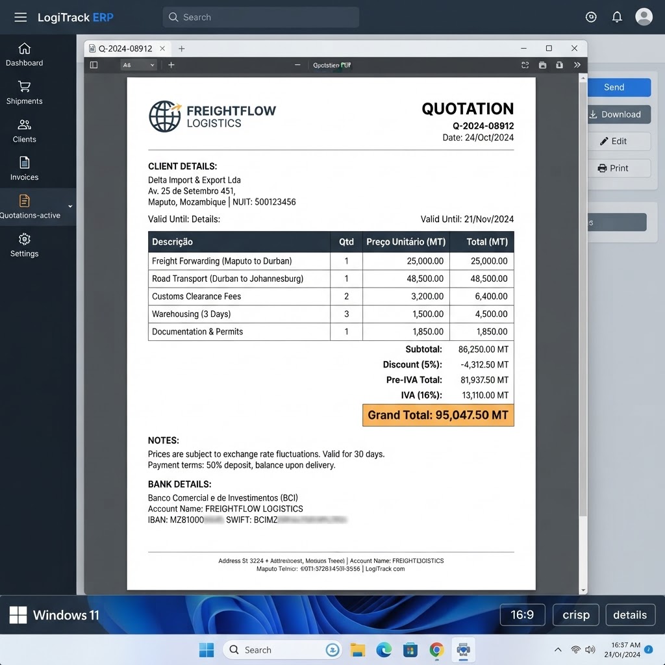Click the fit-to-page icon in viewer toolbar
The image size is (665, 665).
[x=525, y=65]
